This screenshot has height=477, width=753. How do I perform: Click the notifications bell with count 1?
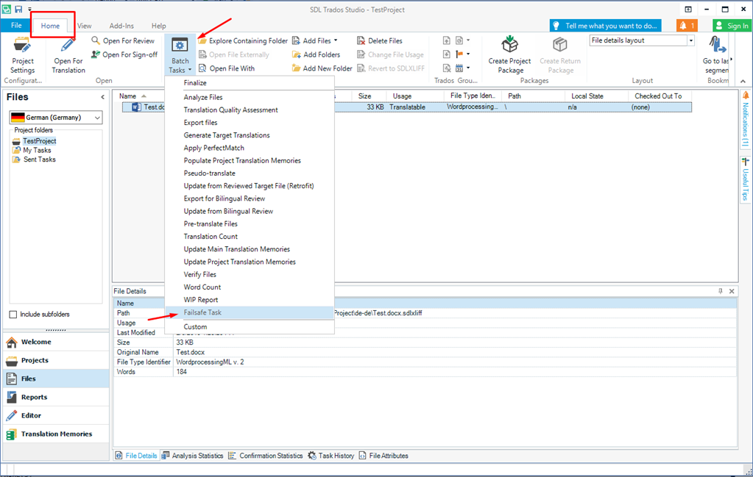pos(687,26)
